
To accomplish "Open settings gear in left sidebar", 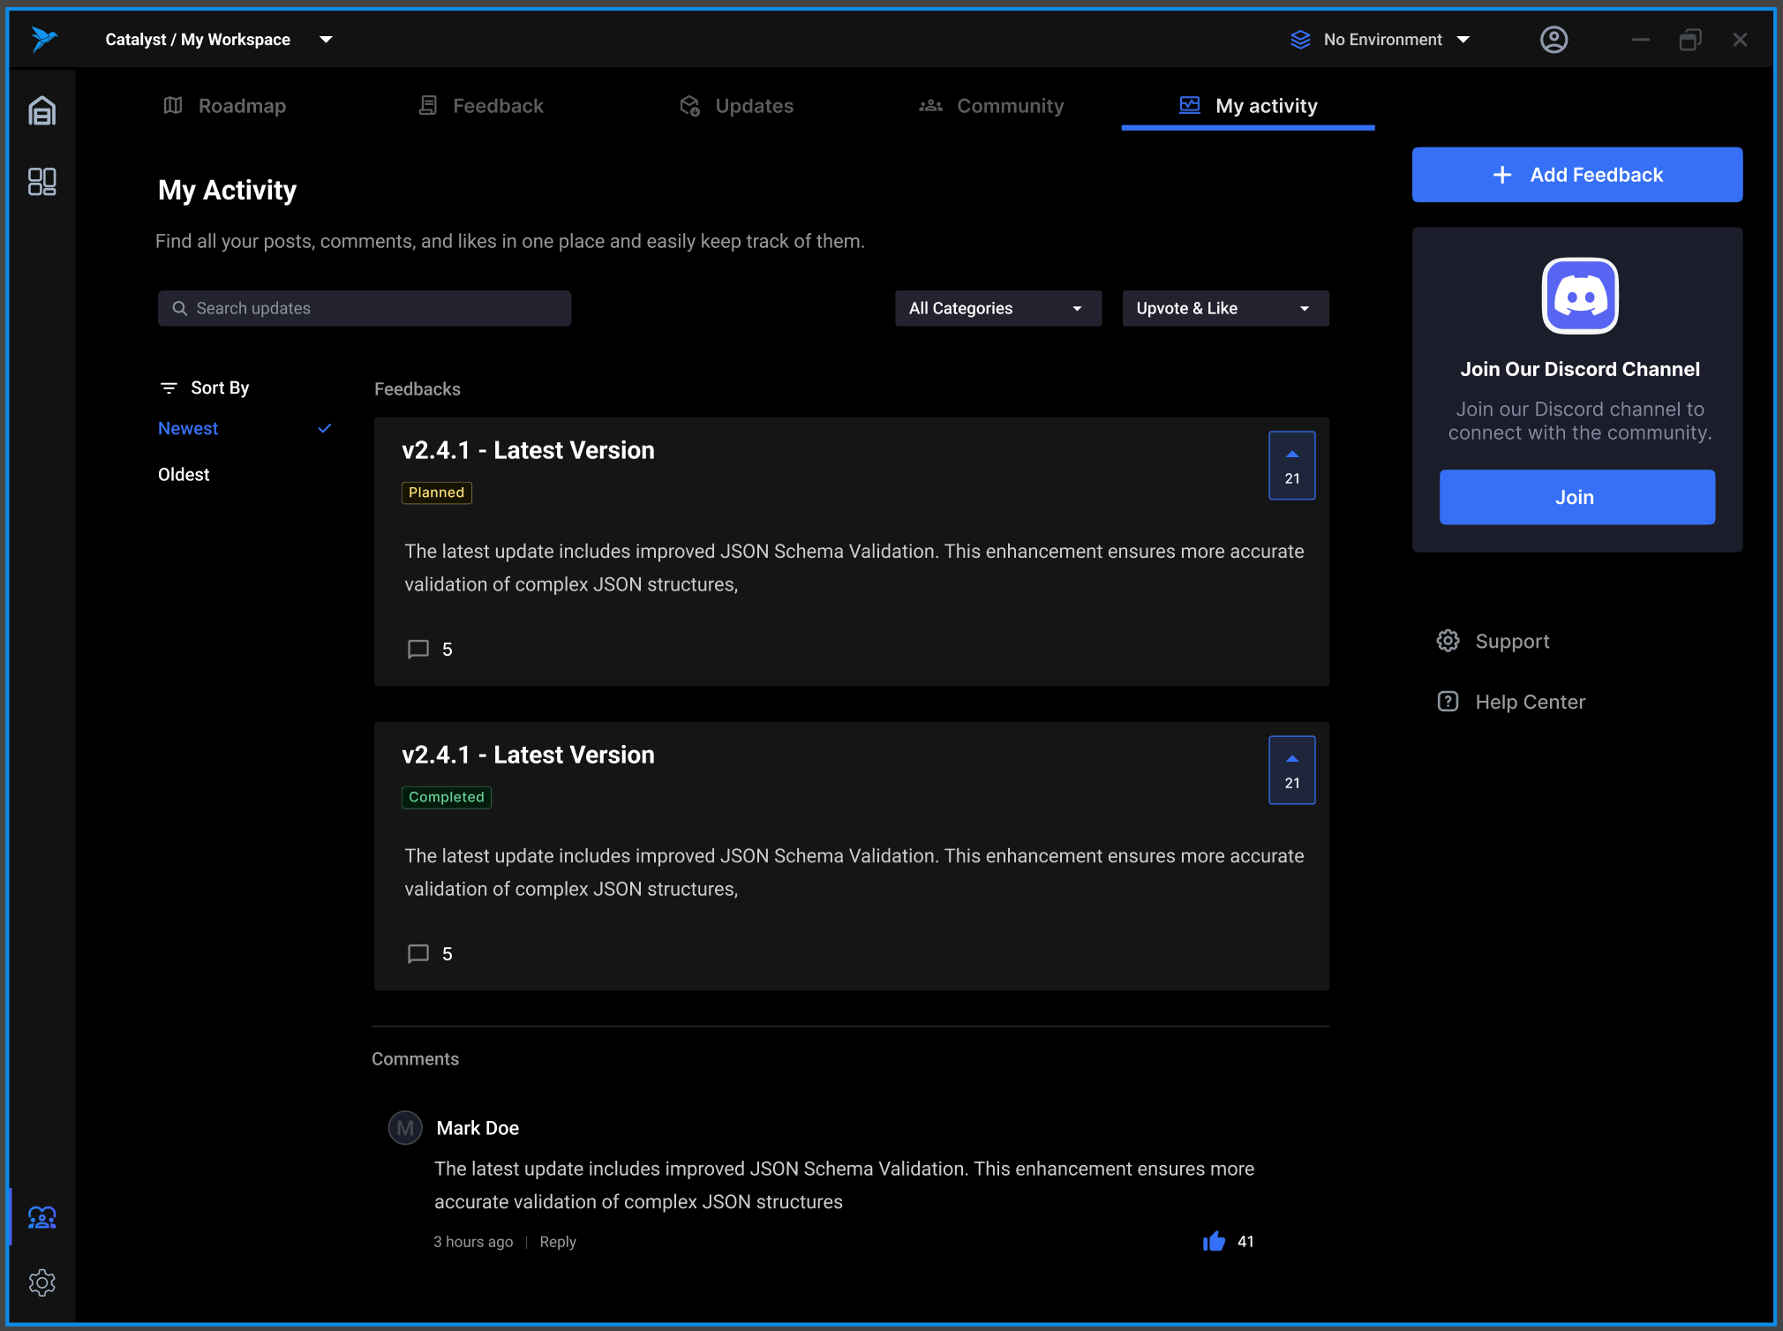I will [41, 1282].
